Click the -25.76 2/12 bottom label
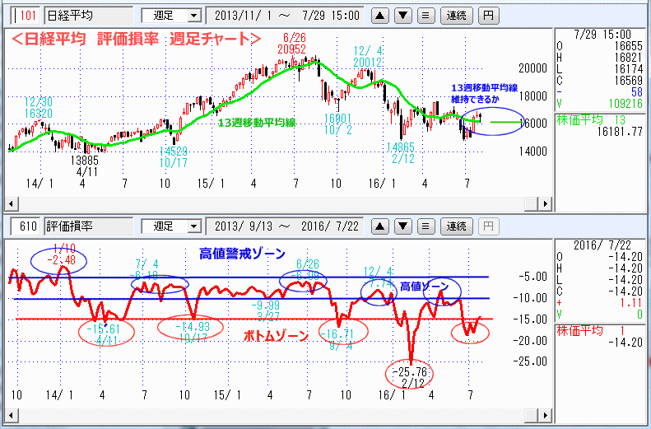This screenshot has width=651, height=429. pyautogui.click(x=409, y=376)
